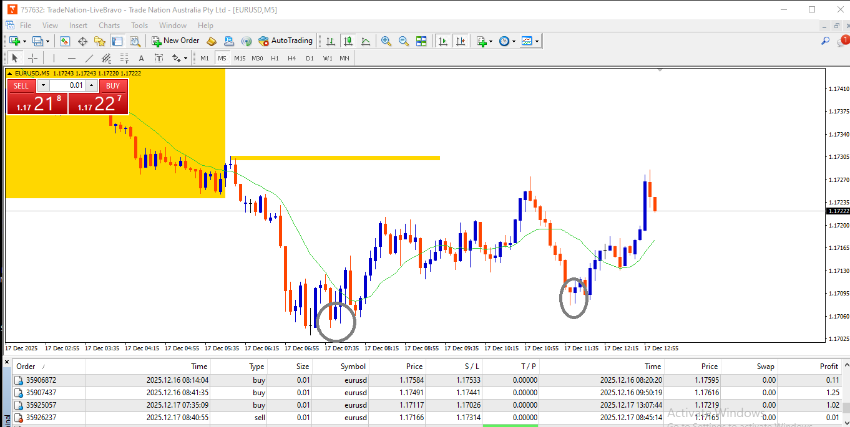Screen dimensions: 850x427
Task: Open the Periodicity clock dropdown
Action: [507, 41]
